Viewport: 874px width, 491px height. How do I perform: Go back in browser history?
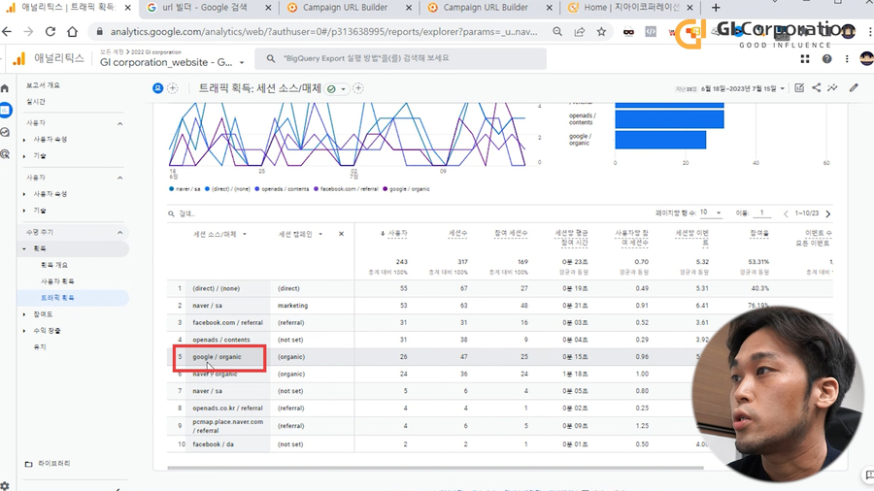(7, 32)
